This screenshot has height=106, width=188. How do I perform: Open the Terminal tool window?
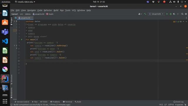pos(67,102)
